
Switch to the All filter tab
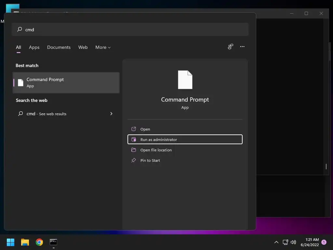(x=19, y=47)
